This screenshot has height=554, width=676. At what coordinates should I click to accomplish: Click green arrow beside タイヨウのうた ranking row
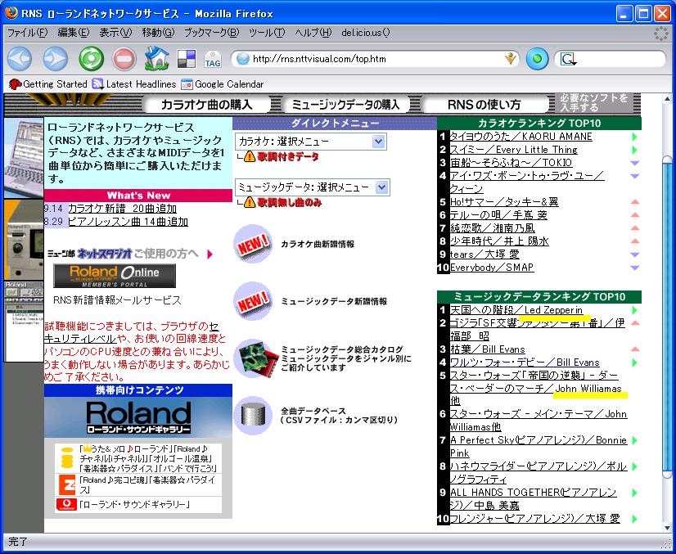pos(634,137)
